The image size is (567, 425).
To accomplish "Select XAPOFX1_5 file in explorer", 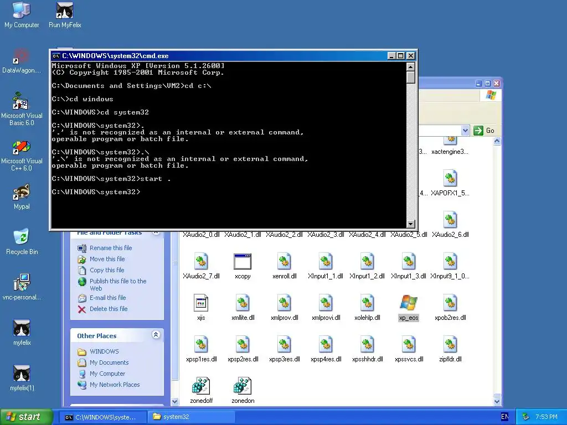I will point(450,183).
